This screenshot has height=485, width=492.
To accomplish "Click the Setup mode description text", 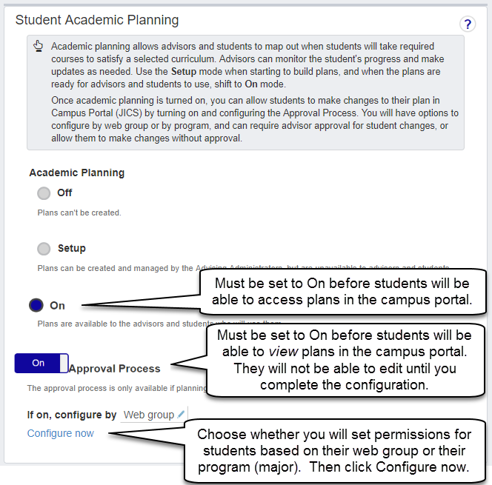I will pyautogui.click(x=222, y=267).
